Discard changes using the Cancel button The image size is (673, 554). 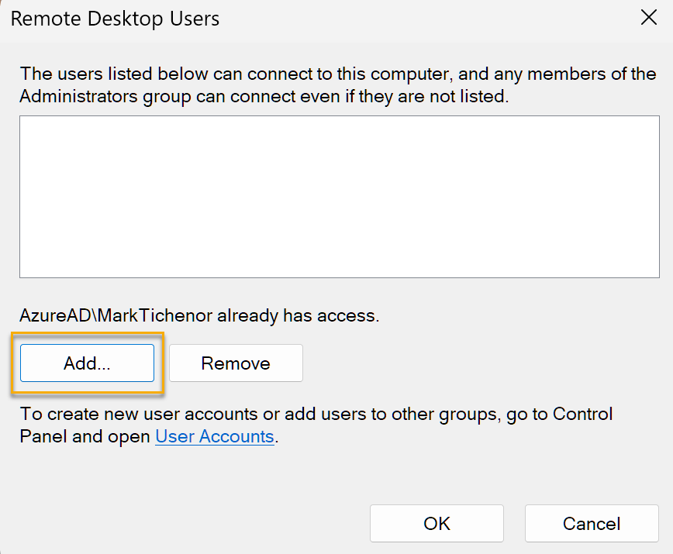pos(592,523)
